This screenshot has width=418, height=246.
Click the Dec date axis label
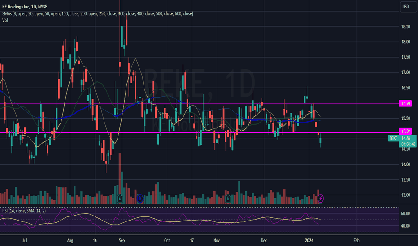coord(264,241)
